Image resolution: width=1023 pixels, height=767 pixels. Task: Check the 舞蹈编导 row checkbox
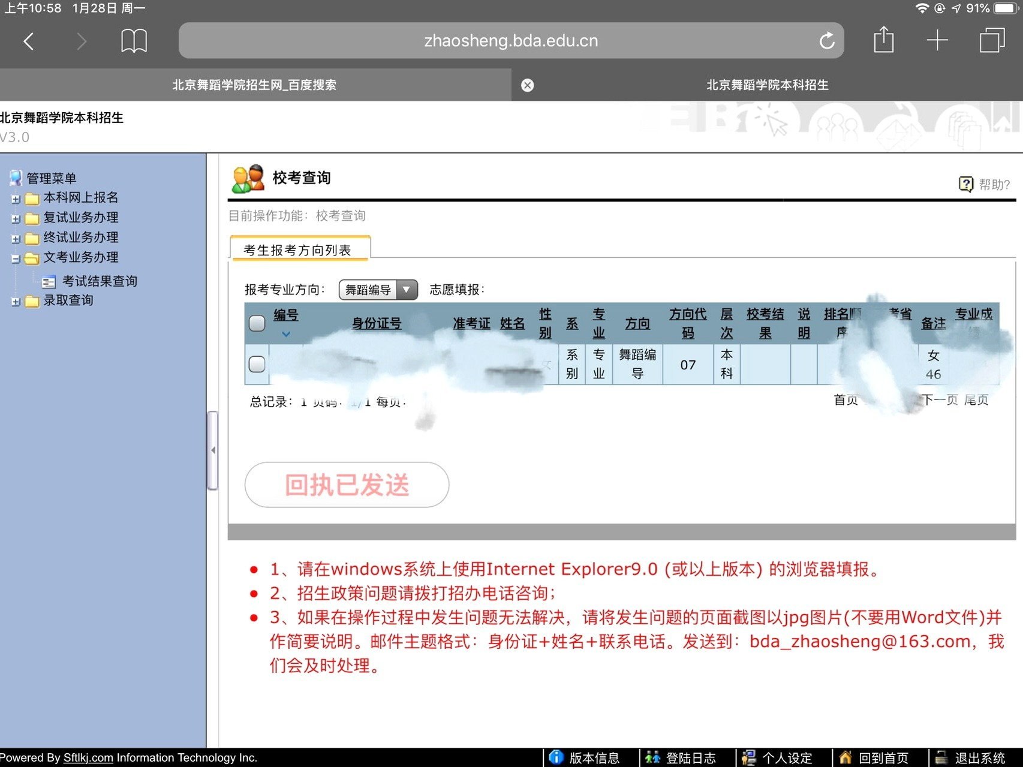[257, 364]
